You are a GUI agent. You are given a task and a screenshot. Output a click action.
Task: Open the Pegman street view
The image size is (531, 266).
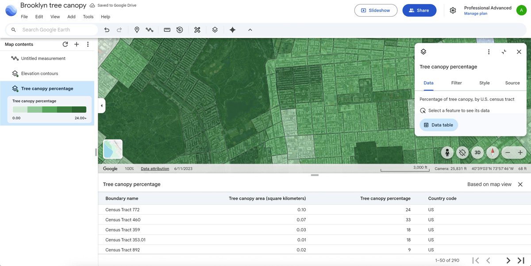click(447, 152)
